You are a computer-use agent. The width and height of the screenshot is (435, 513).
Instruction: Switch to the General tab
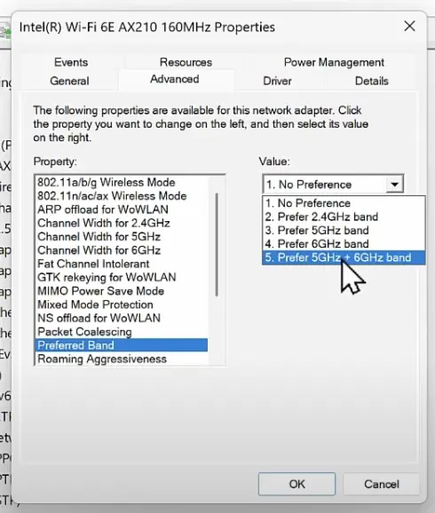(69, 81)
